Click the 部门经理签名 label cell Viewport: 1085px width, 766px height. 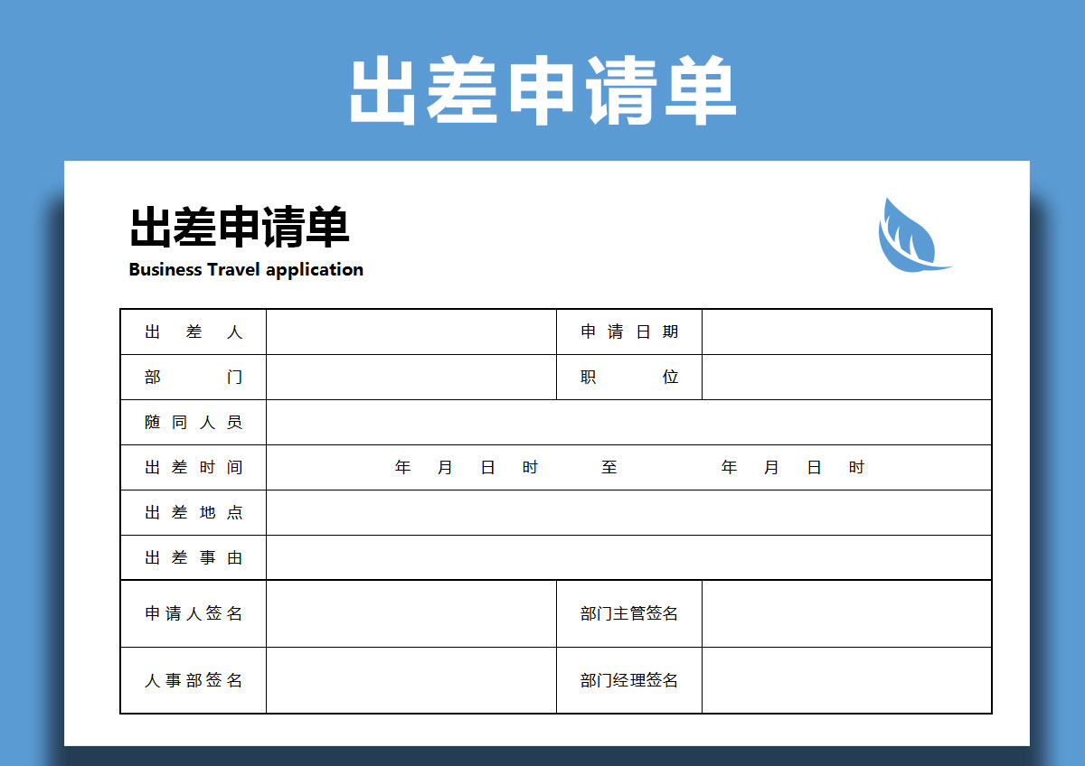coord(629,681)
